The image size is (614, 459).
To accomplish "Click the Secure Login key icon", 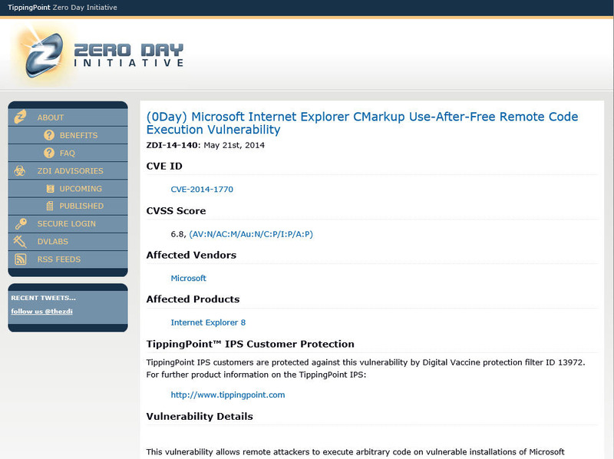I will pos(21,223).
